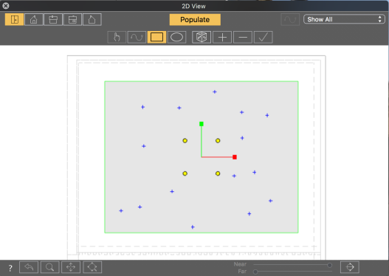Image resolution: width=389 pixels, height=276 pixels.
Task: Click the red square axis handle
Action: point(235,157)
